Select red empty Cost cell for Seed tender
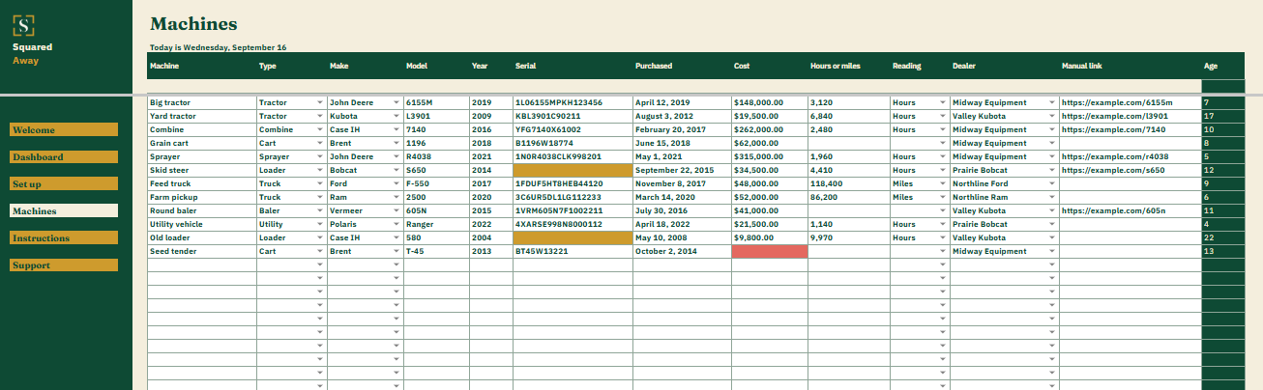 pos(769,251)
